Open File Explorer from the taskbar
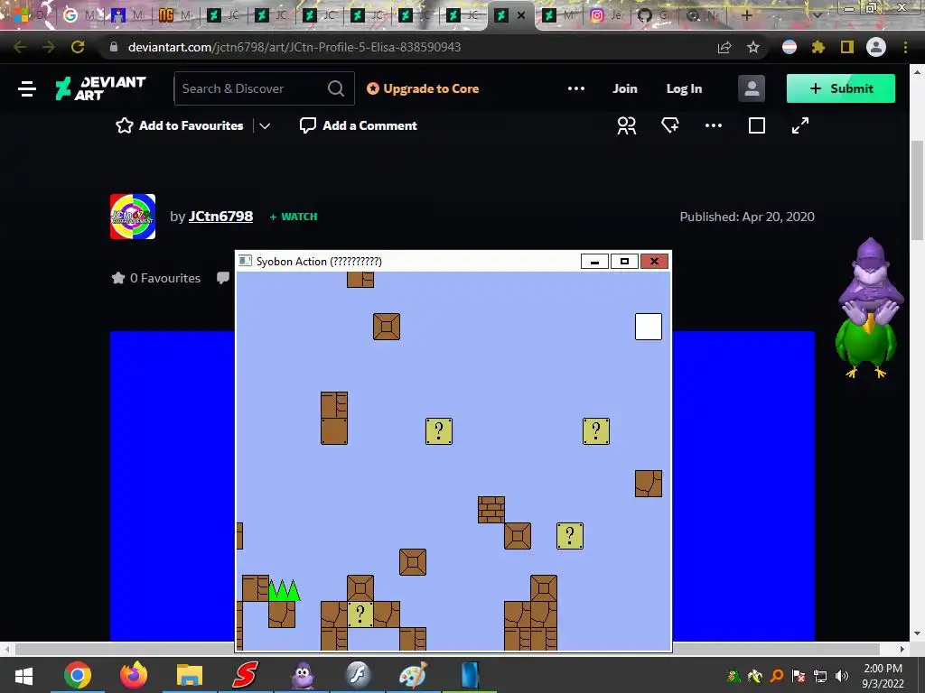 point(190,675)
